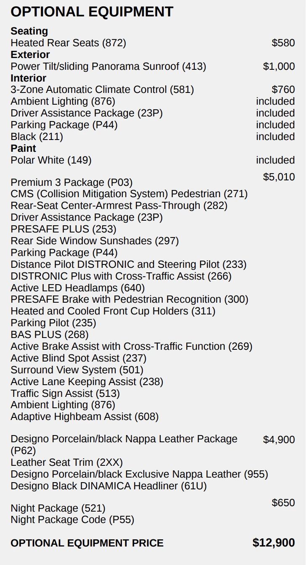Click the $5,010 Premium 3 Package price

tap(279, 177)
